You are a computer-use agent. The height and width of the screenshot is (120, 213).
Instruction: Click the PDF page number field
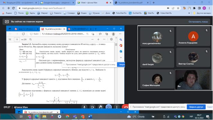[x=17, y=40]
